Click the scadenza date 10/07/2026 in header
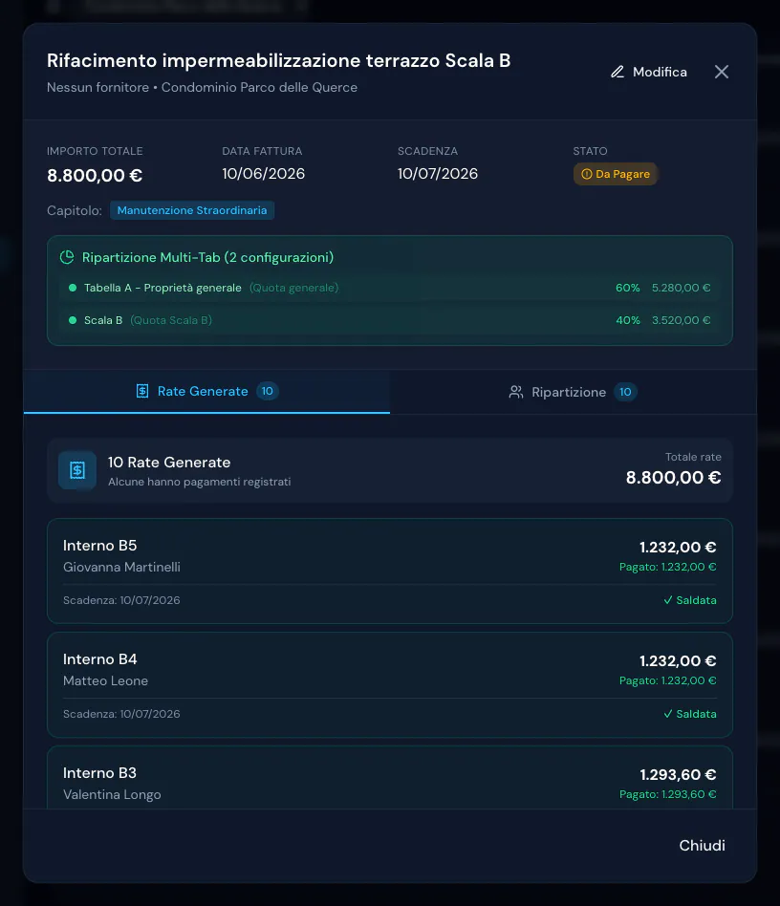 pos(438,174)
